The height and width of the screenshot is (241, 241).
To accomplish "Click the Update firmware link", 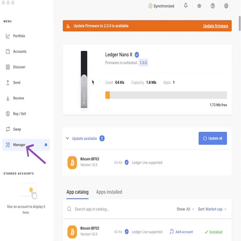I will (x=216, y=26).
